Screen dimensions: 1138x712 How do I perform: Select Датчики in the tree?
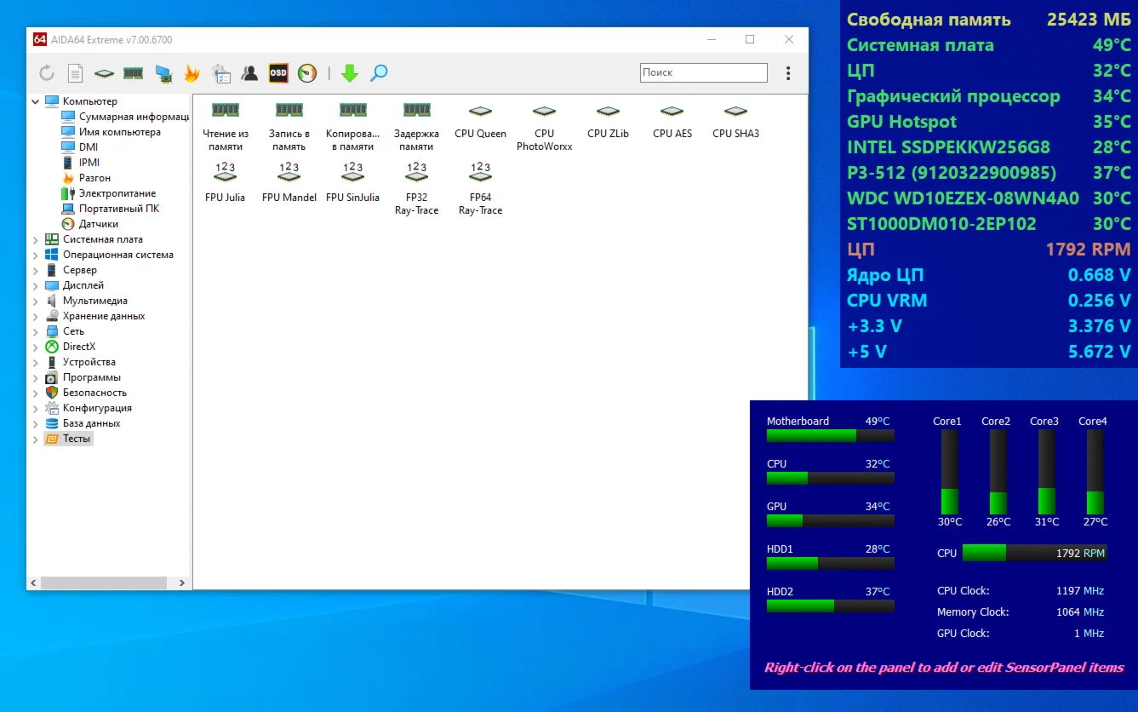(x=98, y=224)
